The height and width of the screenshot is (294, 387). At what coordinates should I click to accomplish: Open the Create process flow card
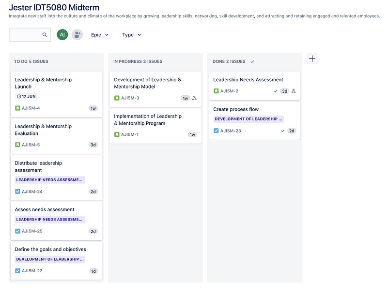236,109
